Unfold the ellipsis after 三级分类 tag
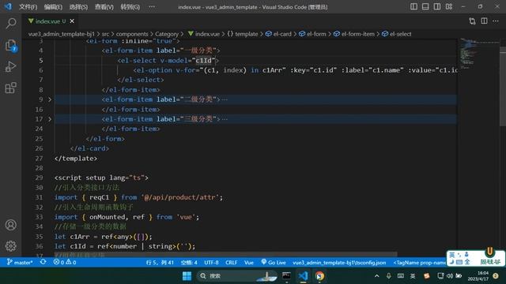The width and height of the screenshot is (506, 284). (x=225, y=119)
